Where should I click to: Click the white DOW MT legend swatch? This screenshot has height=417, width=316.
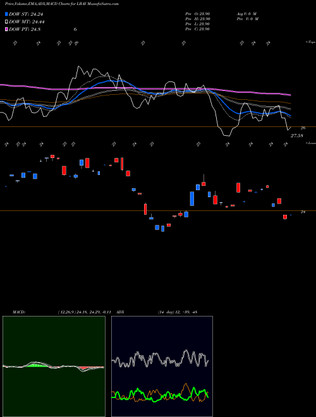coord(6,22)
